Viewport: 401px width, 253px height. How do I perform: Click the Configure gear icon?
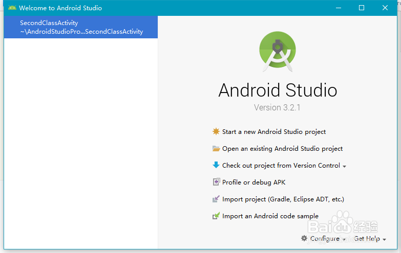click(x=304, y=238)
